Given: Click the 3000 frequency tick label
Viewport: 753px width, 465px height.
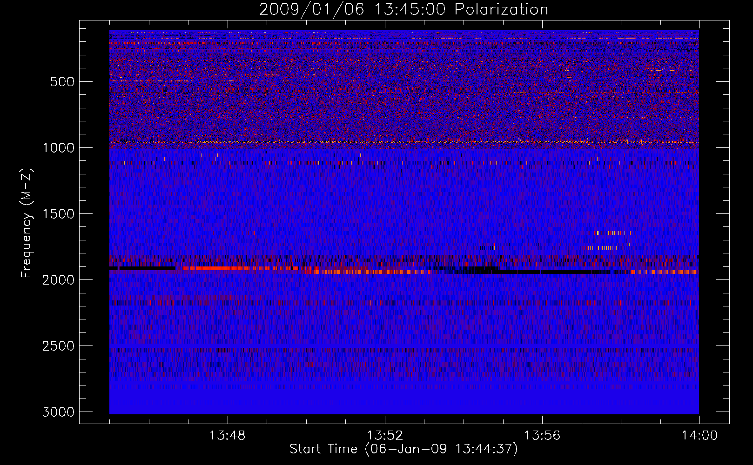Looking at the screenshot, I should point(58,412).
